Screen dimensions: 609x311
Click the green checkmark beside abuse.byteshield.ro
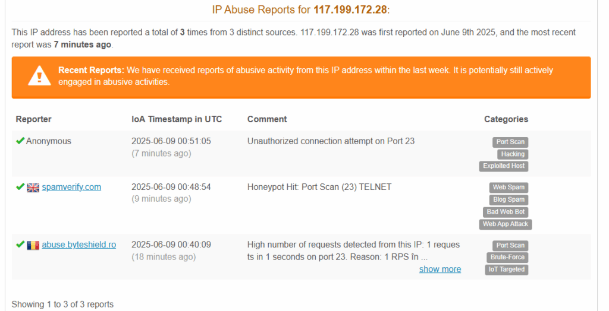(20, 245)
